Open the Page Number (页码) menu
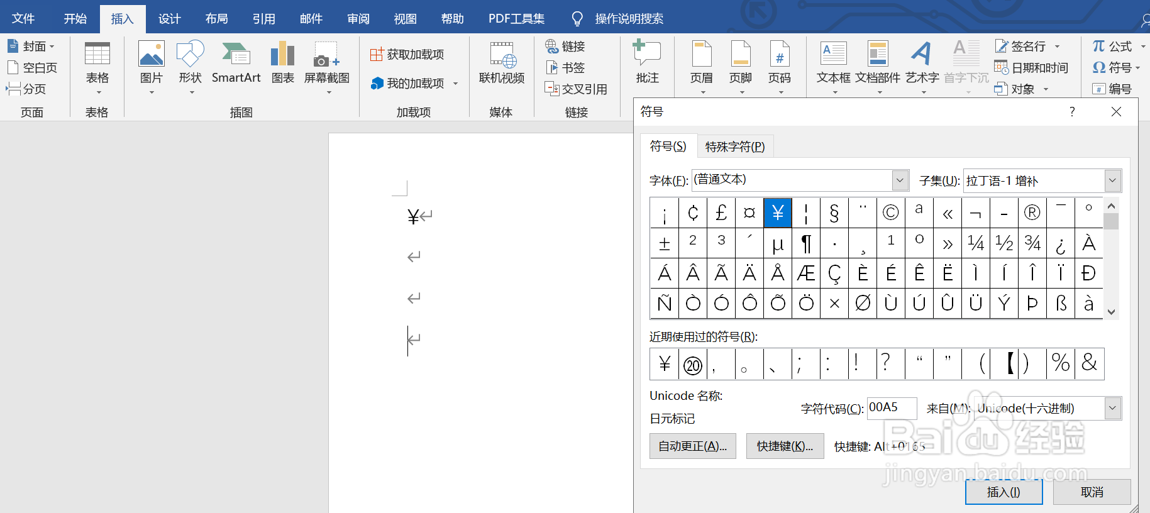 [x=779, y=68]
